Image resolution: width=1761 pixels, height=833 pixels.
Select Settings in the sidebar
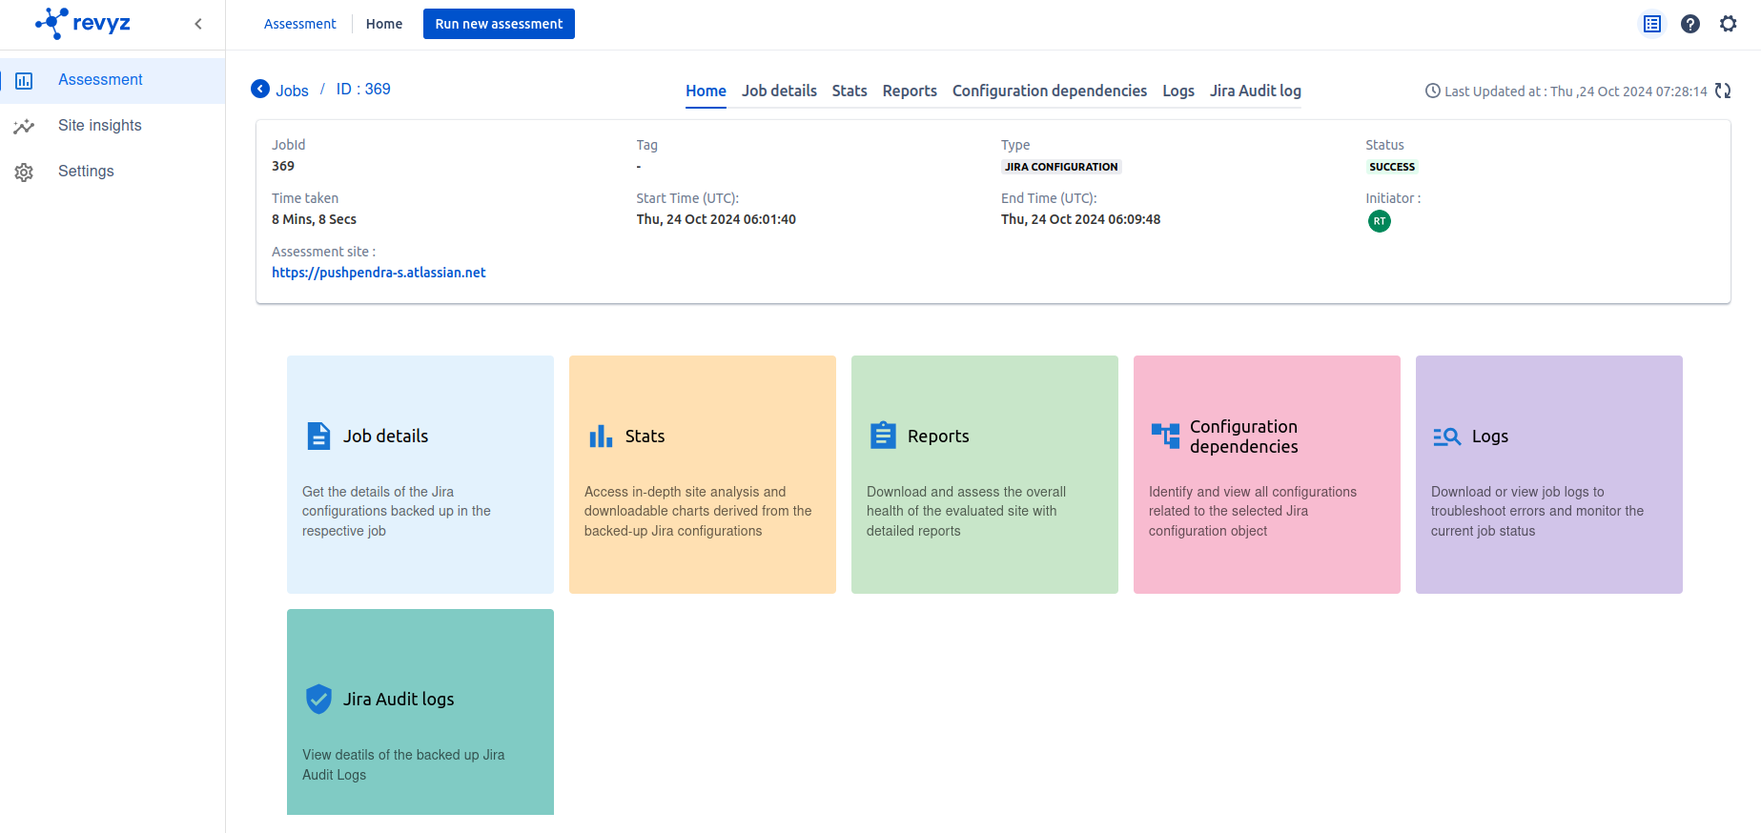pos(86,172)
